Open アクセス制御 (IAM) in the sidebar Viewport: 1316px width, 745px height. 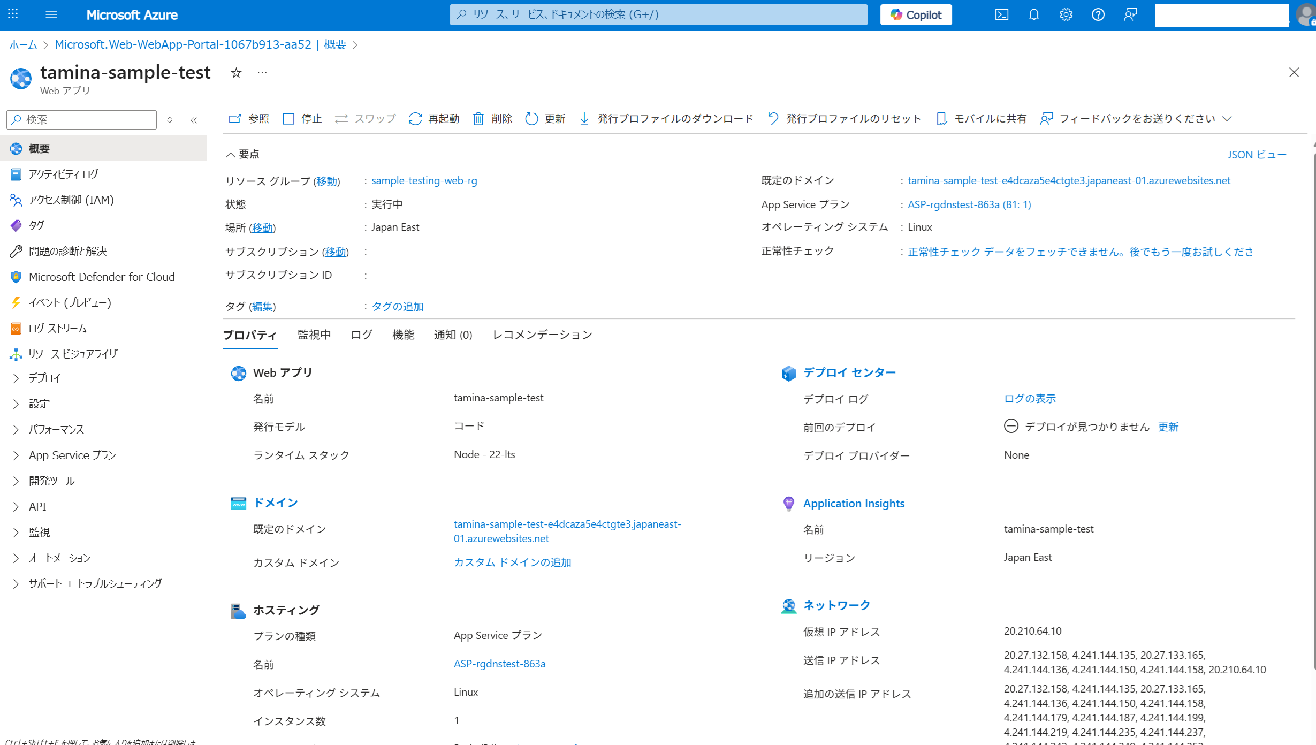coord(71,200)
